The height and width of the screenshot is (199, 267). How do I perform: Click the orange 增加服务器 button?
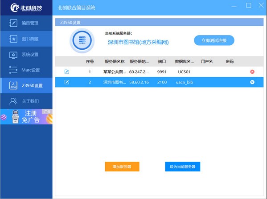tap(122, 167)
